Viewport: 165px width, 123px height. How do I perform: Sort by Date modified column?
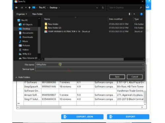tap(115, 19)
